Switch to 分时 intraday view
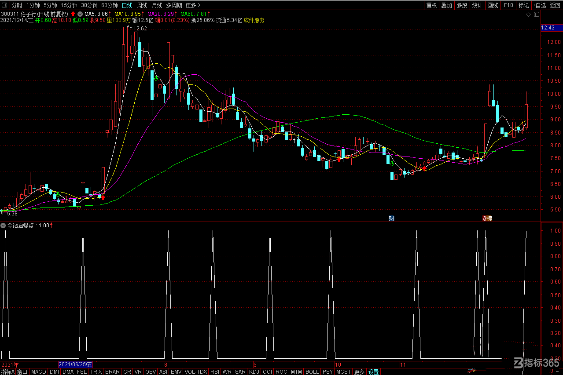 coord(17,5)
